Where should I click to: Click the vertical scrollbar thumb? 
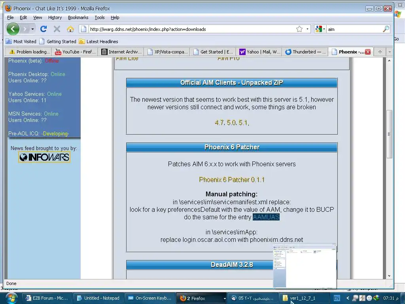pyautogui.click(x=389, y=134)
